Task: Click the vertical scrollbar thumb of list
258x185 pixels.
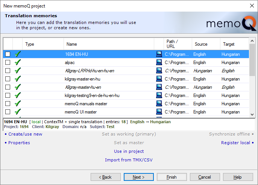Action: tap(252, 60)
